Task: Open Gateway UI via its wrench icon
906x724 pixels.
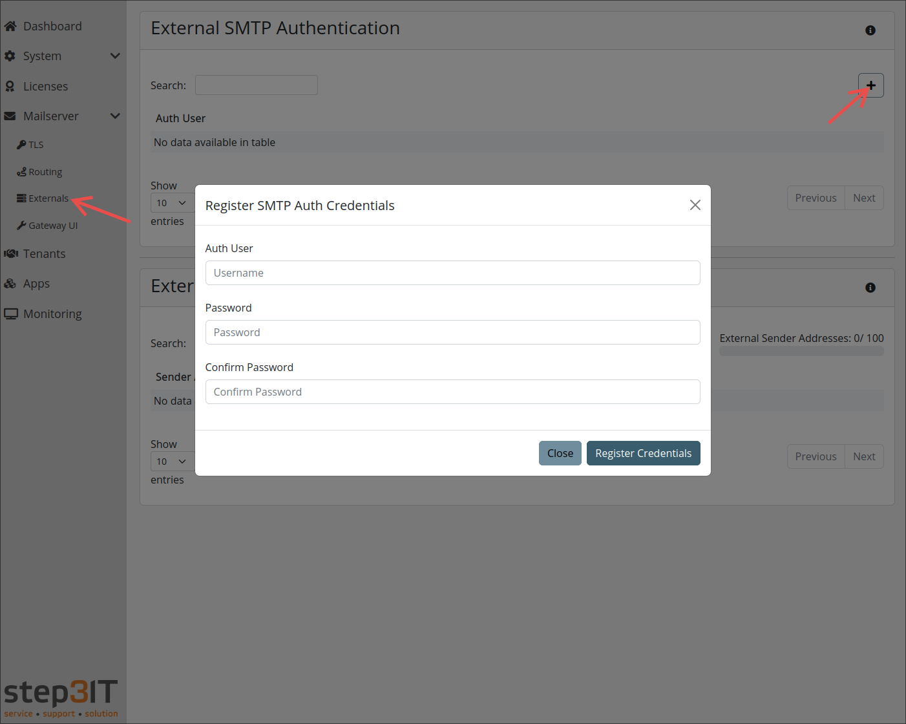Action: coord(21,225)
